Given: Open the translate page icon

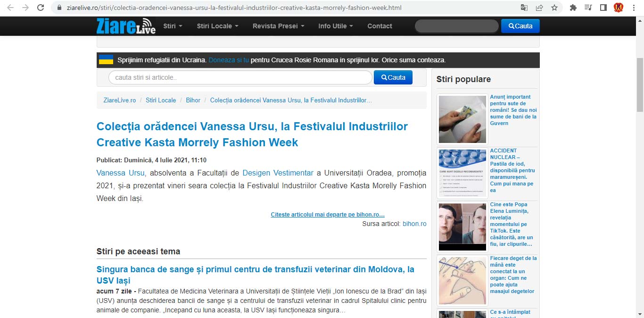Looking at the screenshot, I should 524,8.
